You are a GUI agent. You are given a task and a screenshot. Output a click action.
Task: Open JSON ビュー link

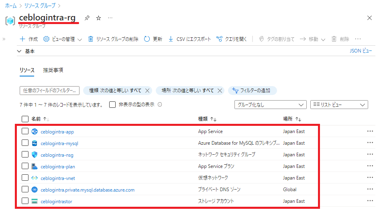[x=361, y=51]
